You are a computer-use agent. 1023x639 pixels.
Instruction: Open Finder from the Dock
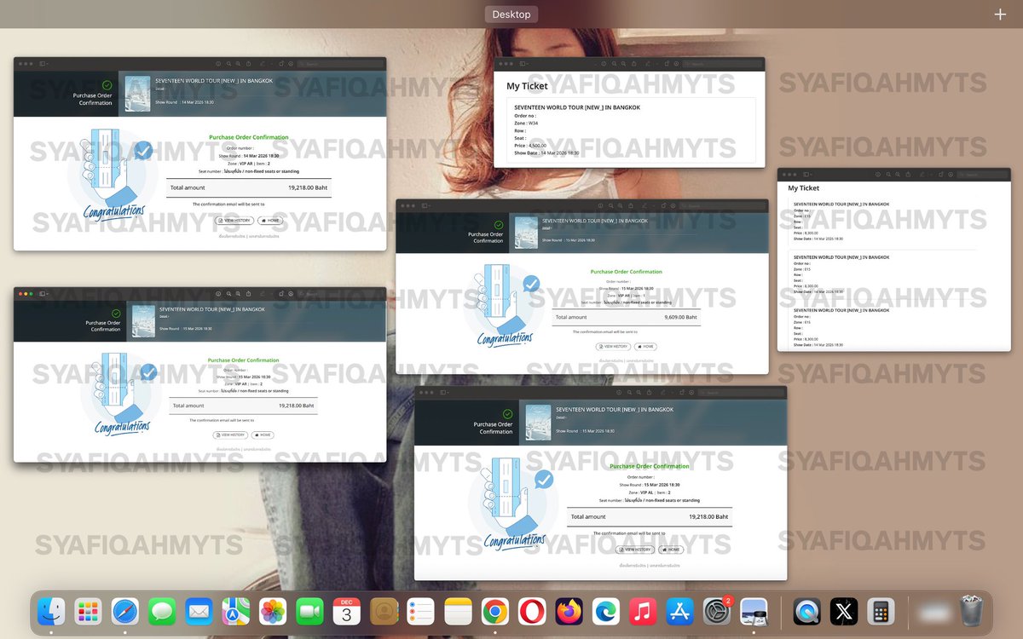(50, 611)
